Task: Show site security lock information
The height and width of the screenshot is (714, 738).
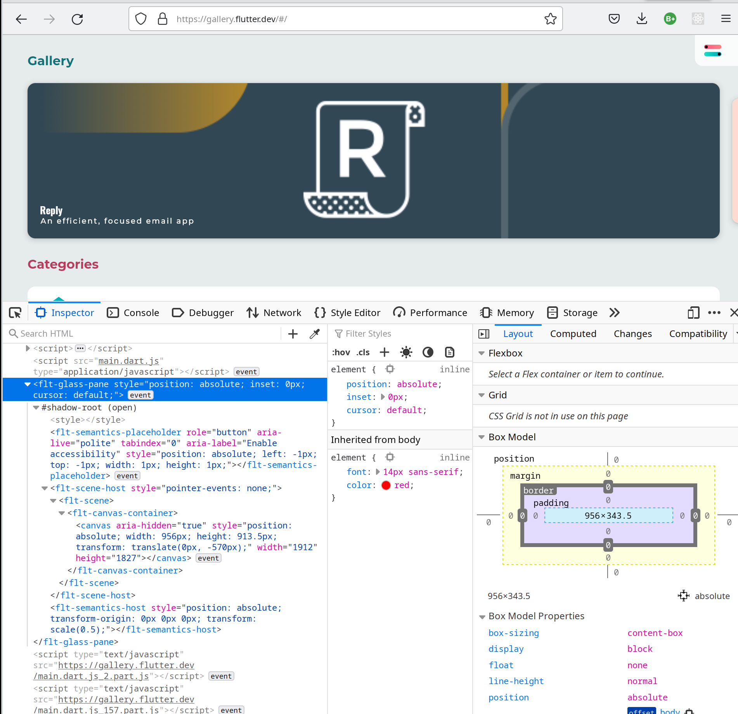Action: coord(163,19)
